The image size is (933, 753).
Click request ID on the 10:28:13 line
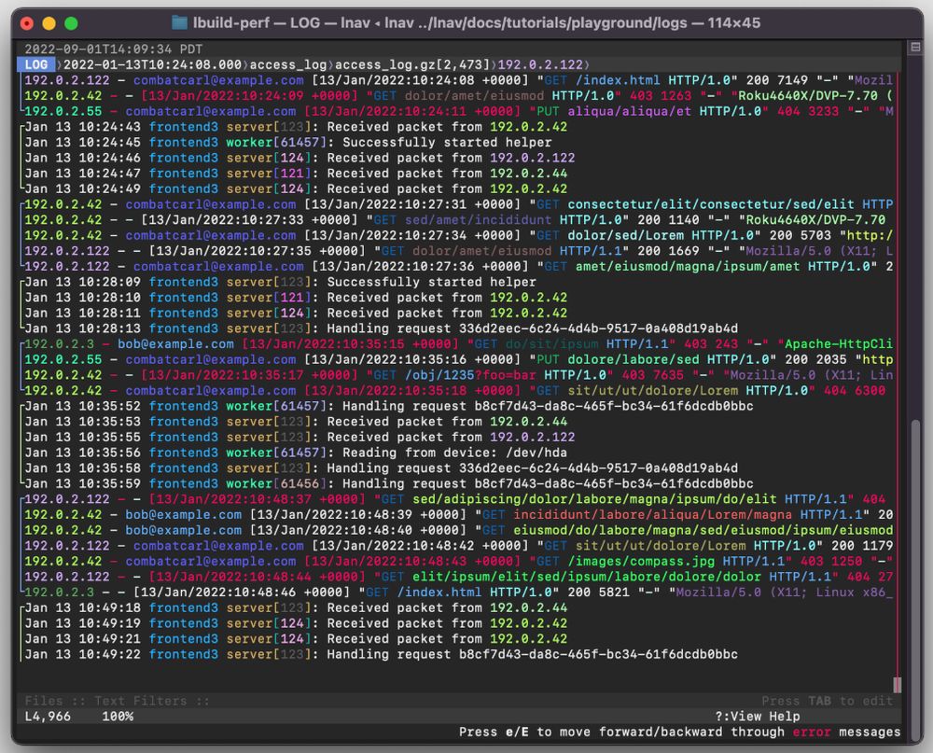coord(598,328)
